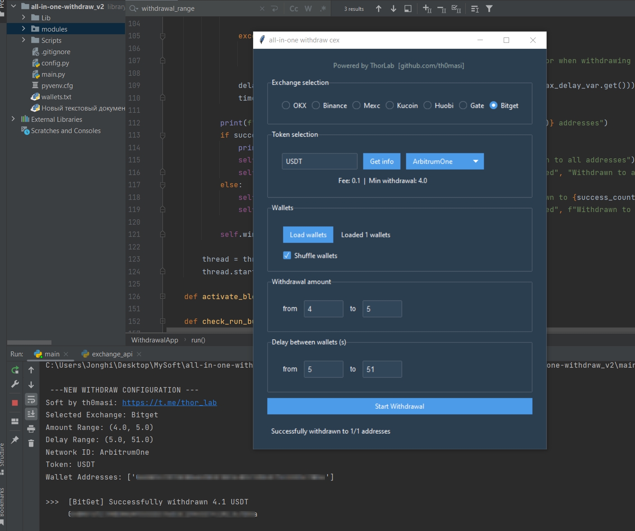Click the Start Withdrawal button
Image resolution: width=635 pixels, height=531 pixels.
pyautogui.click(x=400, y=406)
